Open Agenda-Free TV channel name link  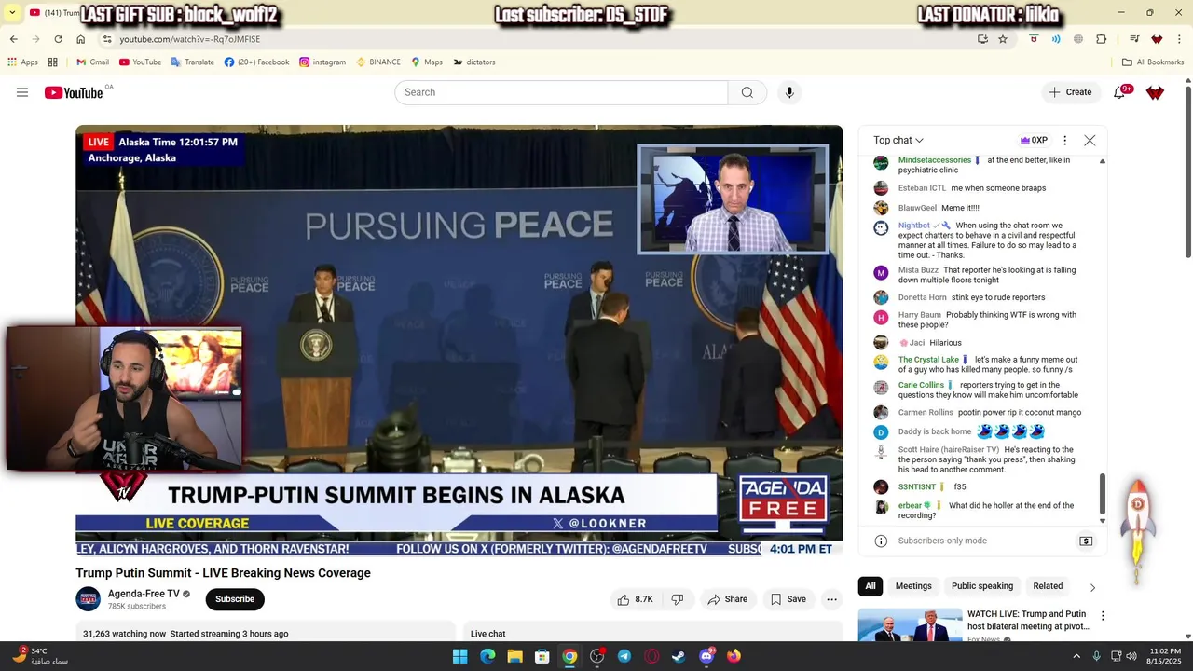(x=144, y=594)
